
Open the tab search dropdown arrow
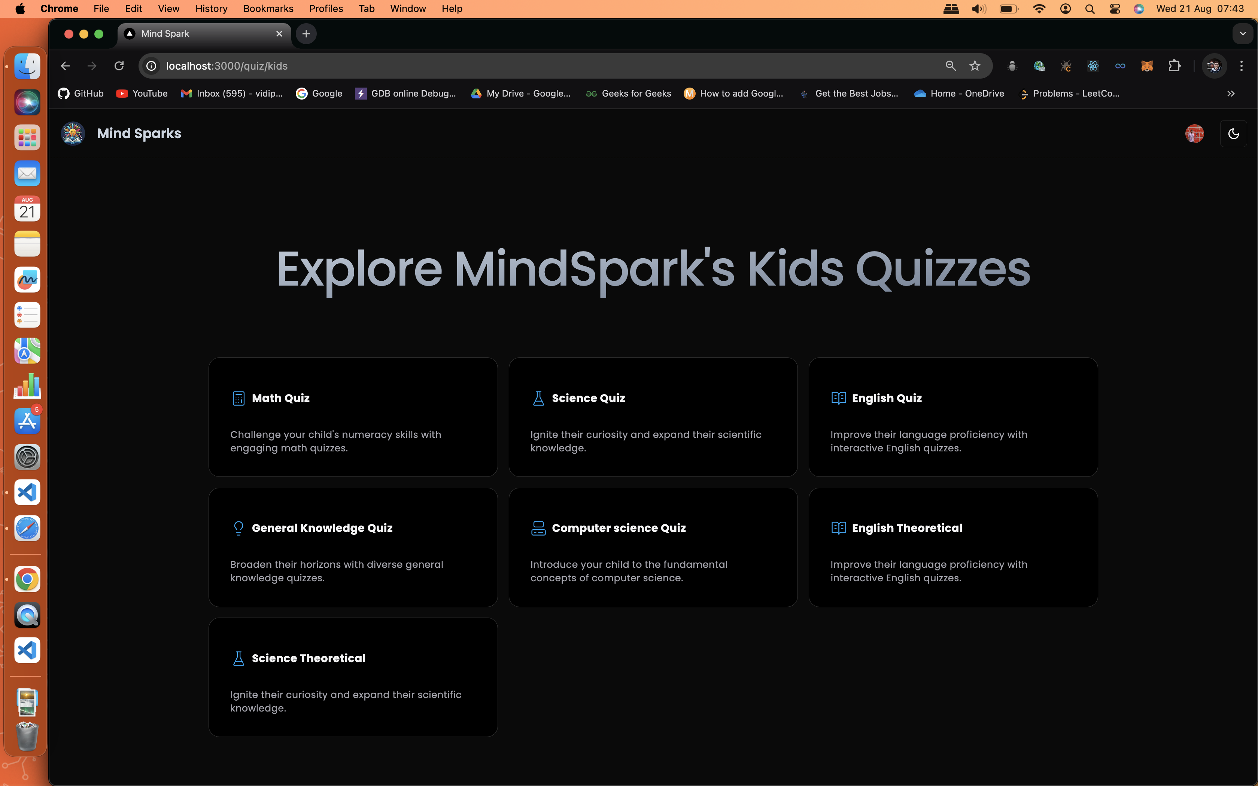click(1242, 34)
